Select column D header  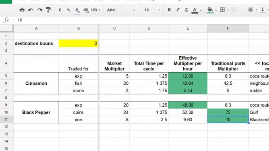149,28
